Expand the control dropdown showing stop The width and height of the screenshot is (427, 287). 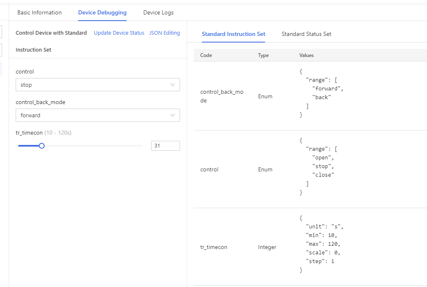pyautogui.click(x=97, y=85)
